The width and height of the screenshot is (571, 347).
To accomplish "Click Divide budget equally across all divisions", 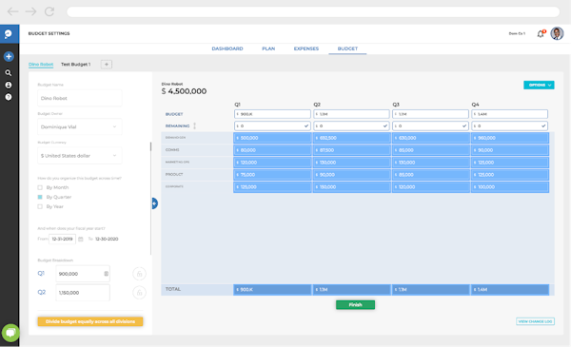I will point(90,321).
